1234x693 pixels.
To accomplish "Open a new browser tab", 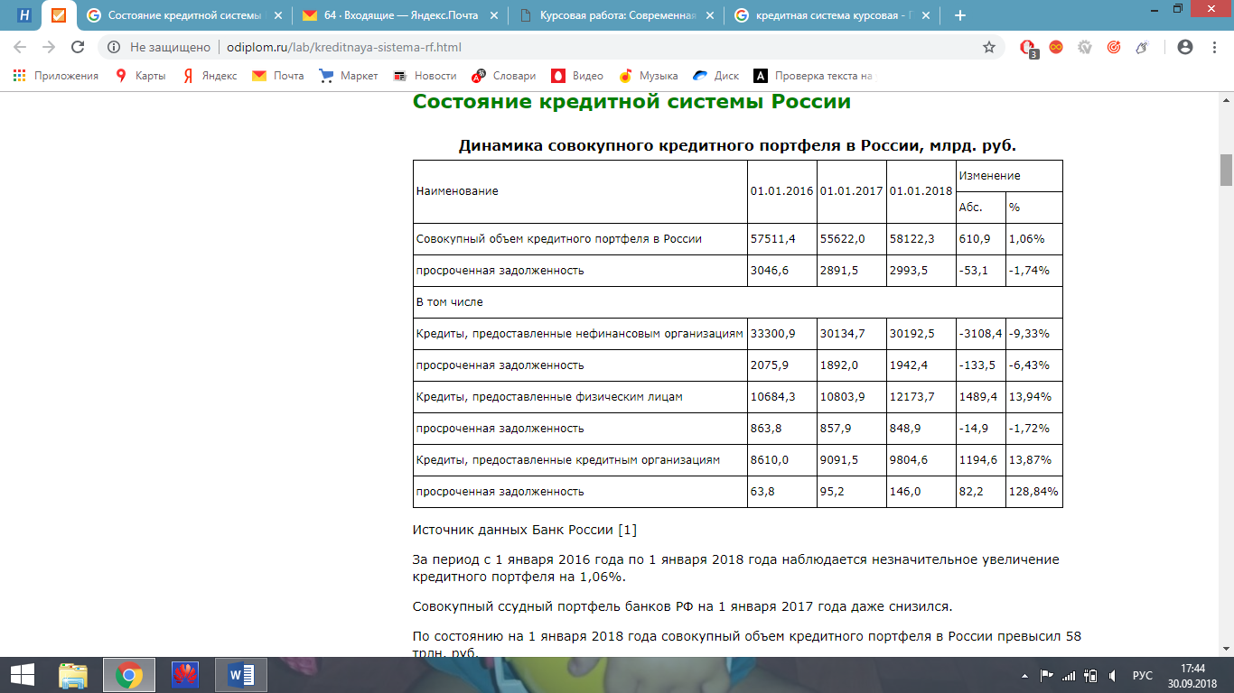I will coord(959,15).
